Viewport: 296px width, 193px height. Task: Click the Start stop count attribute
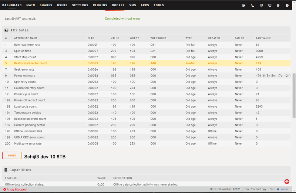pos(25,57)
